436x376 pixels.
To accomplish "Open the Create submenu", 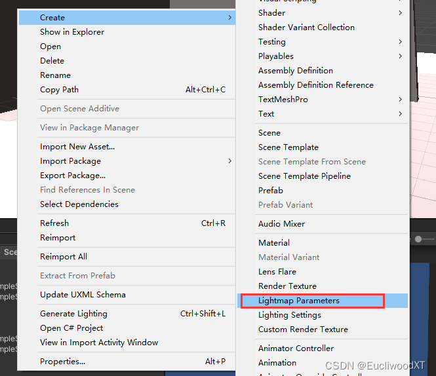I will (x=127, y=18).
